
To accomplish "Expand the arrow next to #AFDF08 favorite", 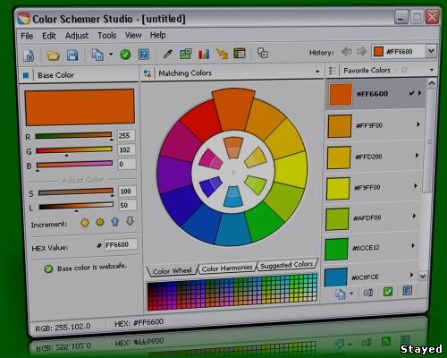I will (414, 216).
